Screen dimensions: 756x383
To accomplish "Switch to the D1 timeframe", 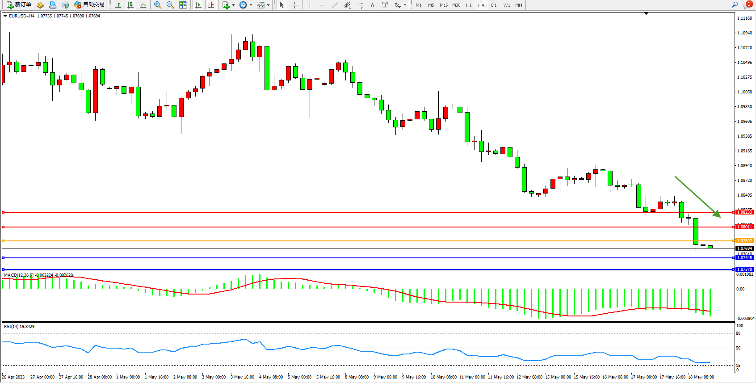I will pyautogui.click(x=494, y=5).
